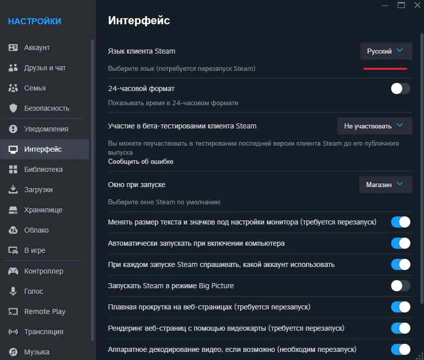
Task: Enable the 24-часовой формат toggle
Action: click(x=400, y=88)
